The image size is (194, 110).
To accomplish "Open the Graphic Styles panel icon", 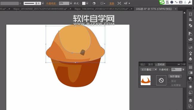I will [190, 92].
